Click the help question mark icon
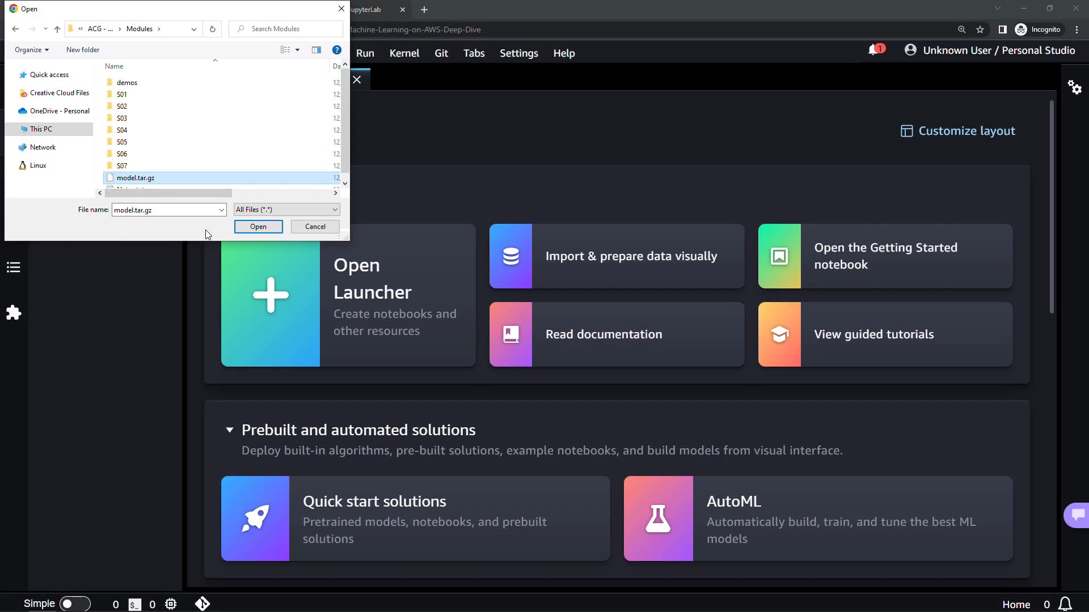Viewport: 1089px width, 612px height. click(336, 50)
